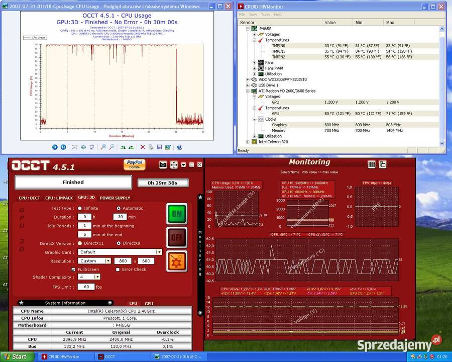This screenshot has width=452, height=362.
Task: Open picture viewer help icon
Action: pos(179,147)
